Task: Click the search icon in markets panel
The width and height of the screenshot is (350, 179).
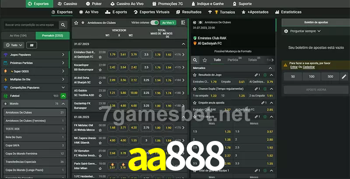Action: click(196, 60)
